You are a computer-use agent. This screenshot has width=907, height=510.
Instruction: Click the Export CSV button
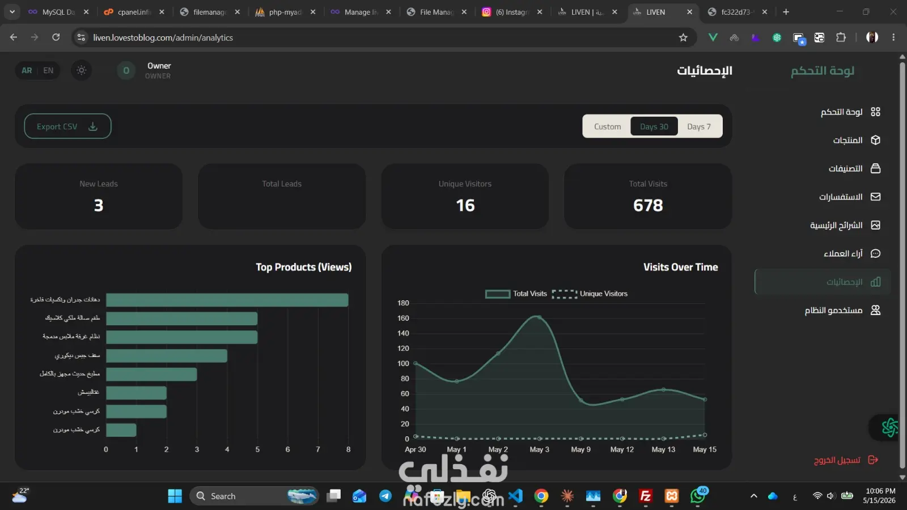[x=67, y=126]
